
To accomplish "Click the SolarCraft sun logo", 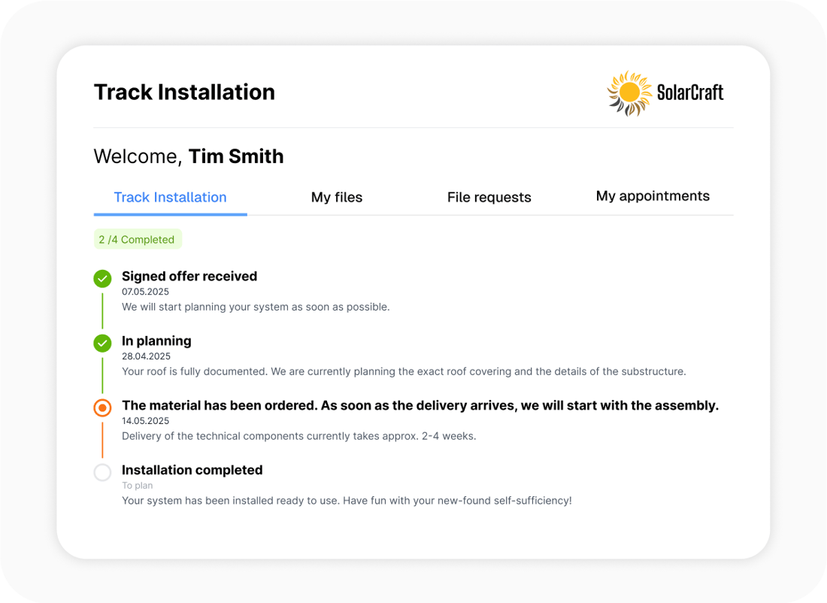I will coord(629,92).
